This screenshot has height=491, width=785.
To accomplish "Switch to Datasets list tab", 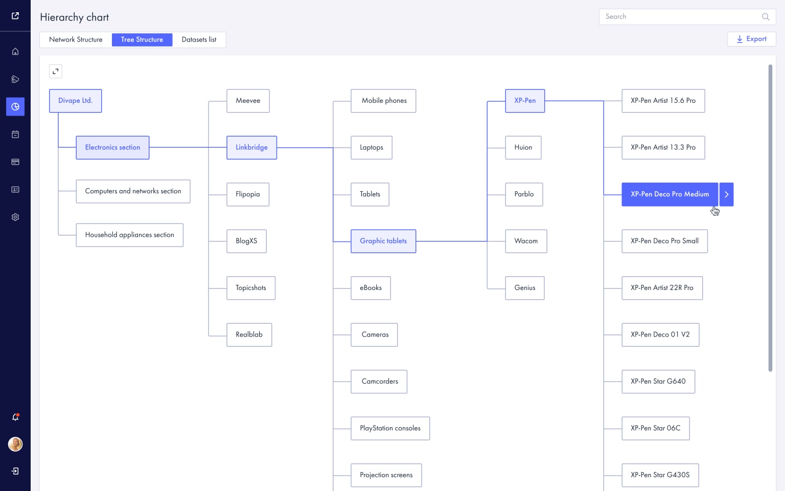I will (199, 39).
